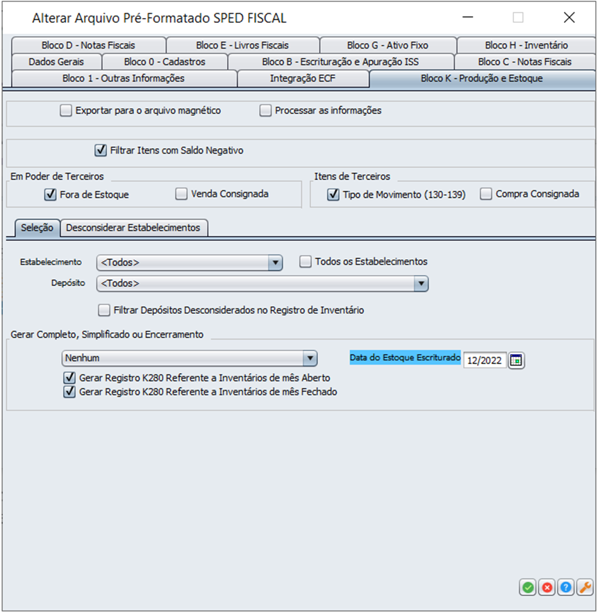Select Bloco K - Produção e Estoque tab
This screenshot has width=598, height=614.
click(x=482, y=78)
